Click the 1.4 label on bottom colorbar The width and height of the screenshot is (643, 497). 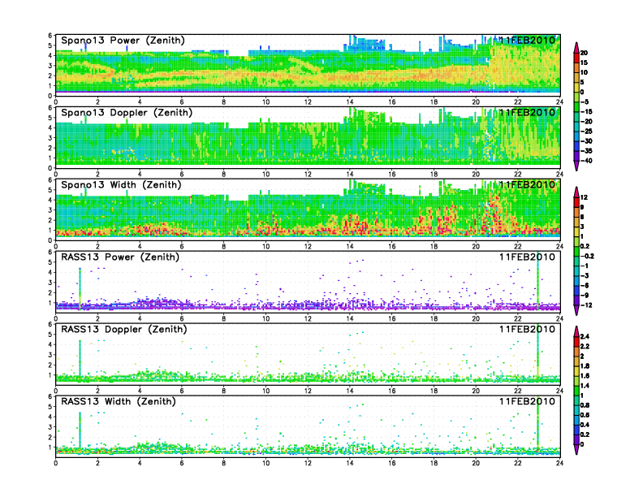click(x=585, y=386)
